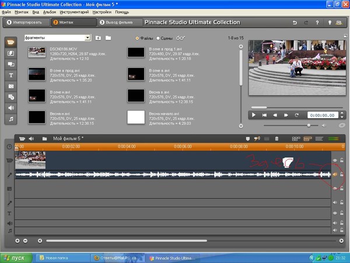Screen dimensions: 350x263
Task: Open the Disc menus album section
Action: pos(10,97)
